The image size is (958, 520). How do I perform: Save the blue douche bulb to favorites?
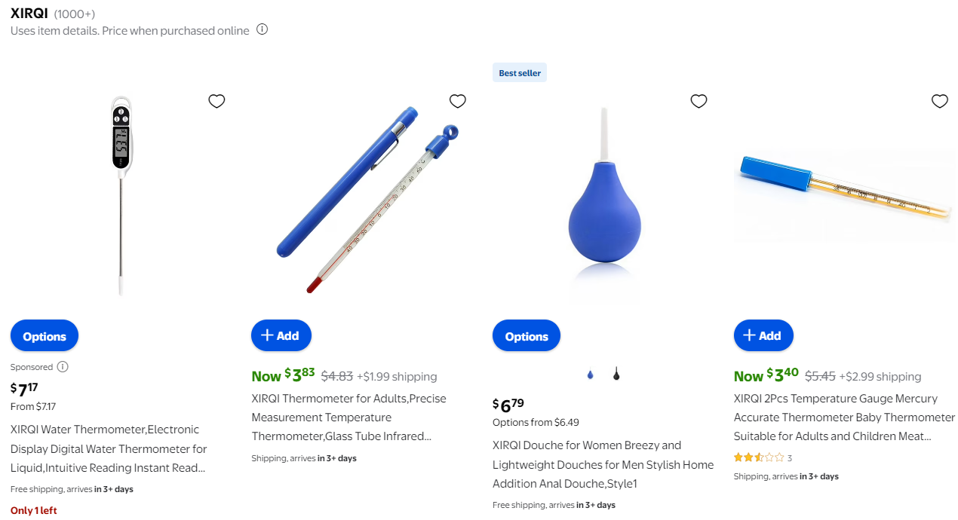point(699,101)
